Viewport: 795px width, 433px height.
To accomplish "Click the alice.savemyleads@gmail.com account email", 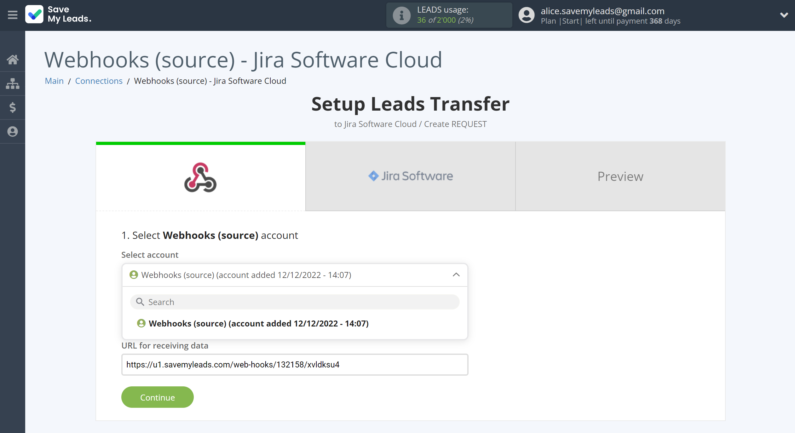I will [x=602, y=11].
